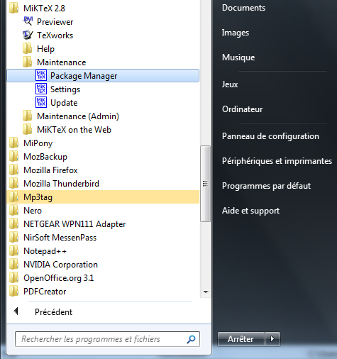
Task: Select the OpenOffice.org 3.1 entry
Action: point(58,278)
